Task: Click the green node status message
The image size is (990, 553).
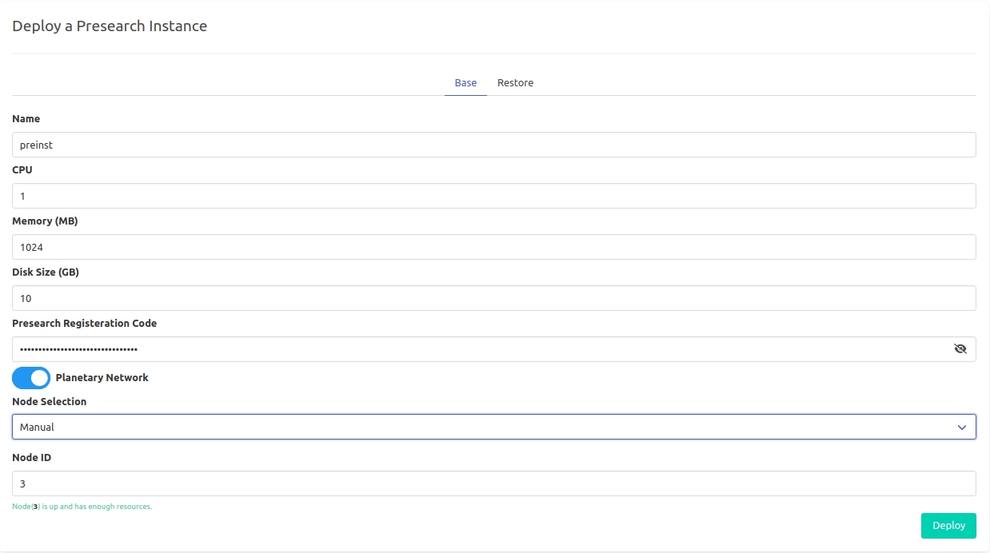Action: tap(82, 507)
